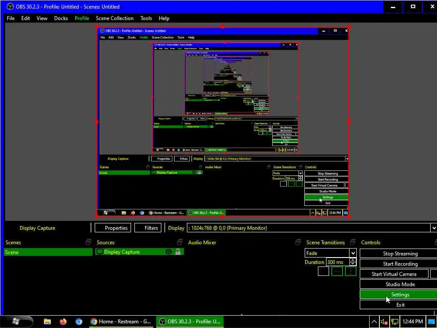Image resolution: width=437 pixels, height=328 pixels.
Task: Decrease transition duration with down arrow
Action: coord(353,264)
